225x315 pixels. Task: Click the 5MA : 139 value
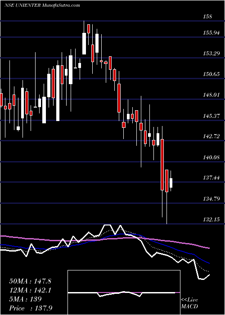tap(25, 299)
